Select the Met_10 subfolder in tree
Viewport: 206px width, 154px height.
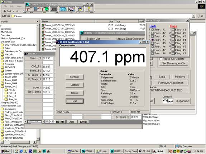tap(12, 93)
